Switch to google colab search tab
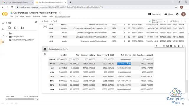 17,2
